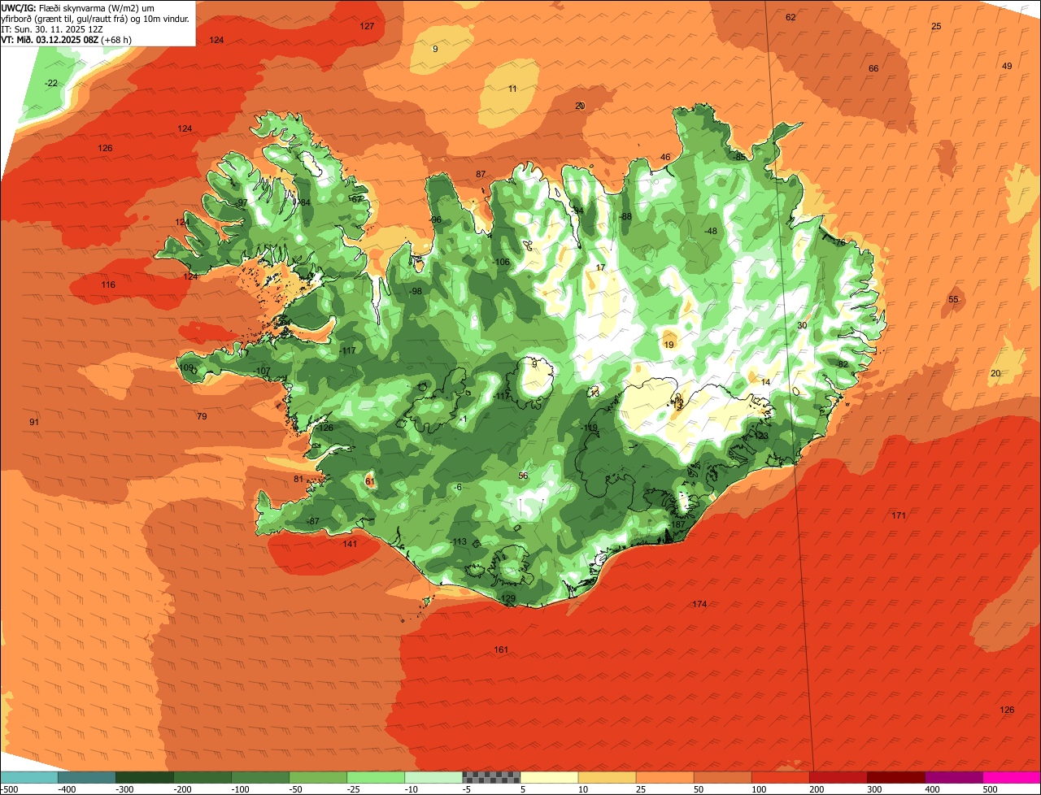The width and height of the screenshot is (1041, 795).
Task: Click the map value 79
Action: 202,416
